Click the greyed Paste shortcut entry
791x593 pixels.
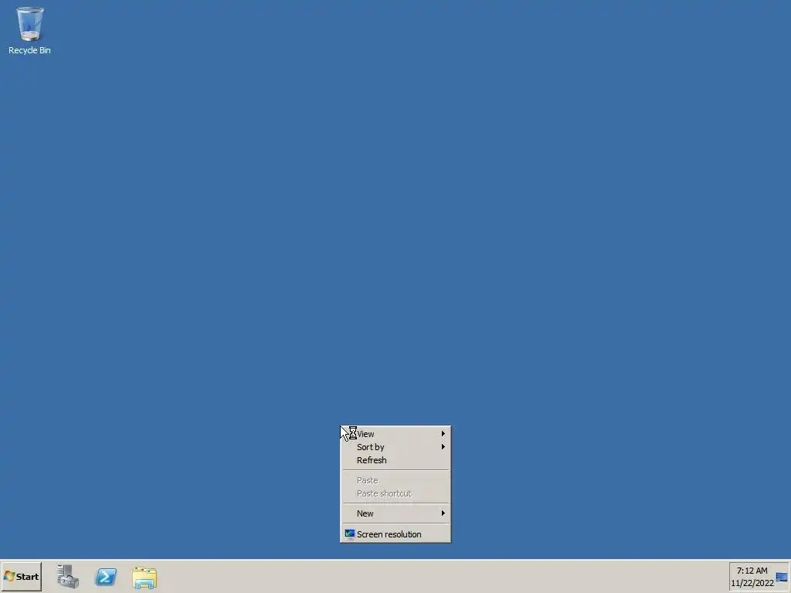[395, 493]
